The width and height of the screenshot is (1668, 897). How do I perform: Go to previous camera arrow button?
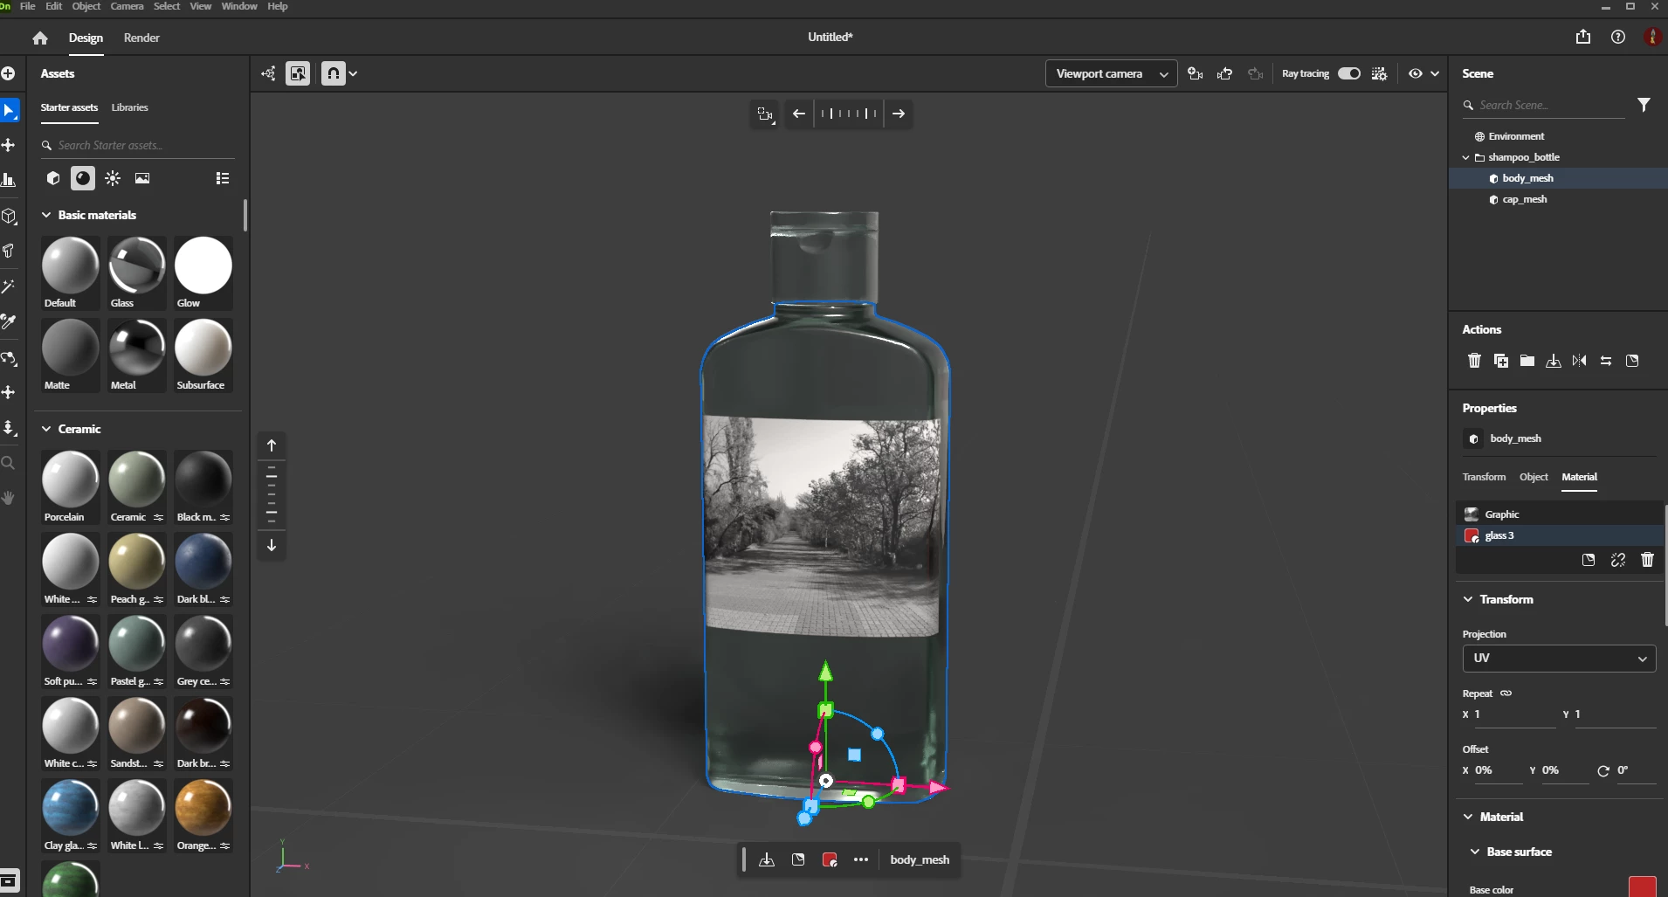799,114
